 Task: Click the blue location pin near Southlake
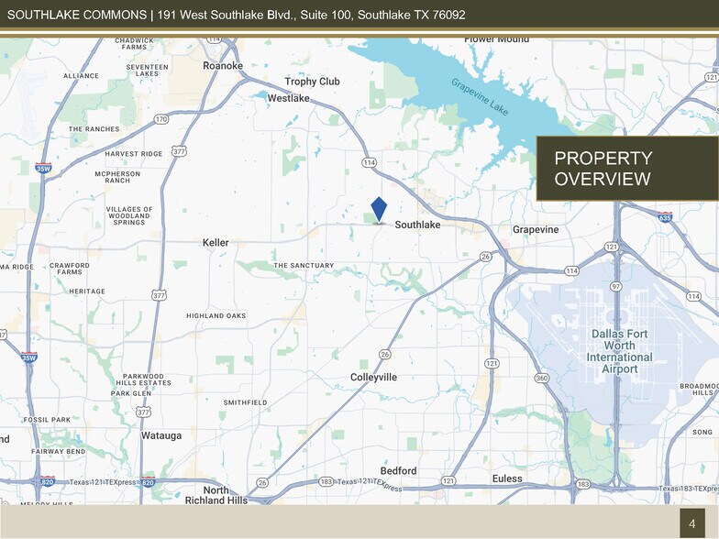[379, 209]
